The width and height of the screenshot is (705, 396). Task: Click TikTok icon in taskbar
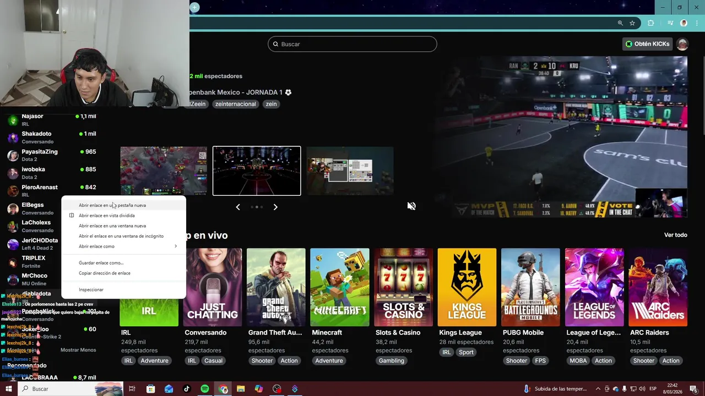187,389
